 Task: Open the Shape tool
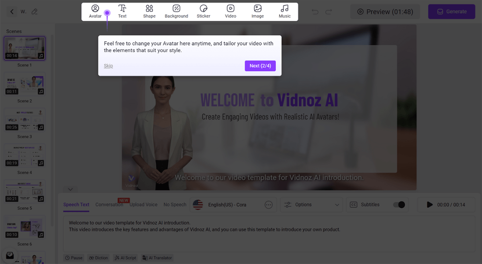149,12
